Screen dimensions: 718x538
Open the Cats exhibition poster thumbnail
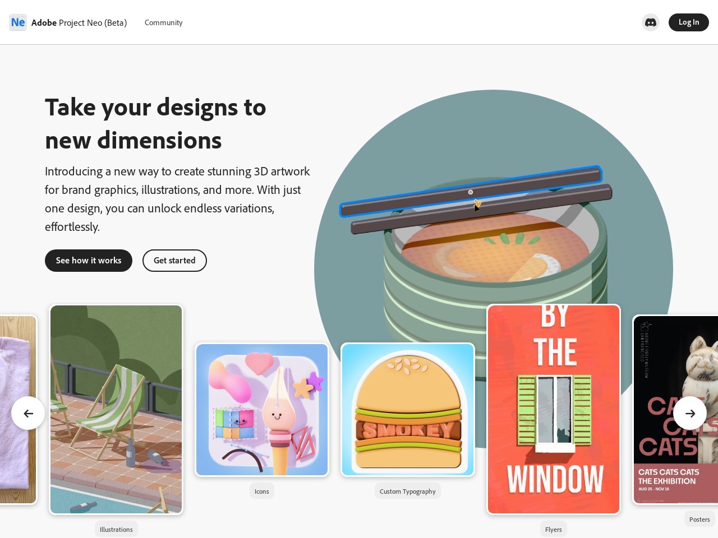click(675, 410)
